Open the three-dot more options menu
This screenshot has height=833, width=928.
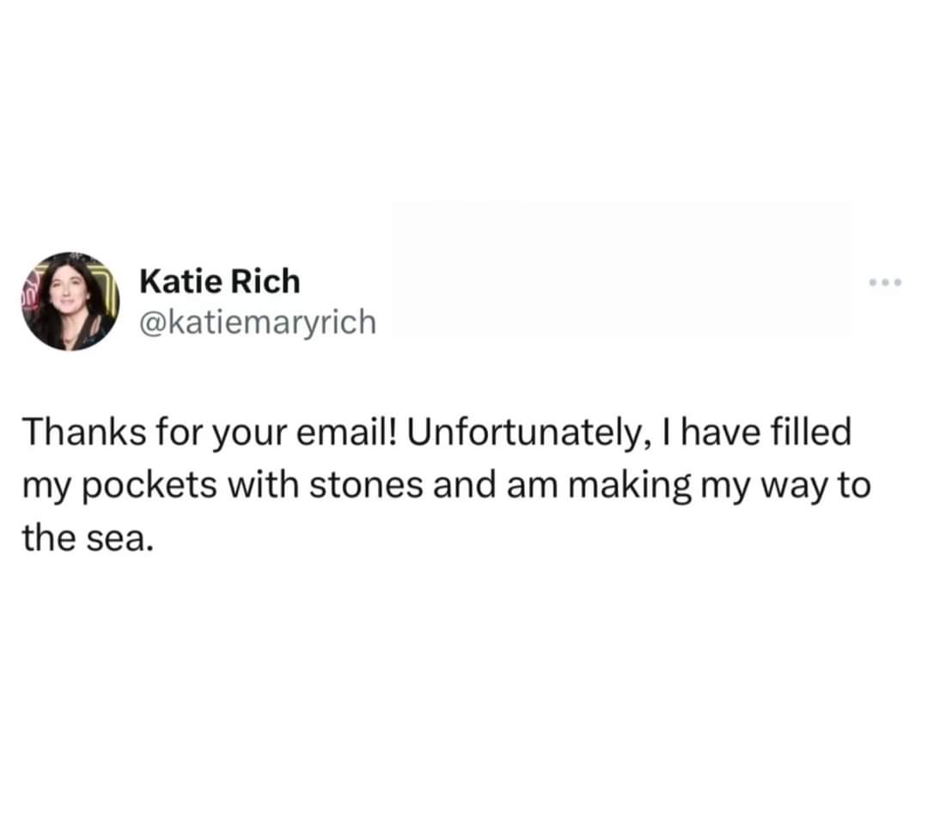[x=886, y=281]
